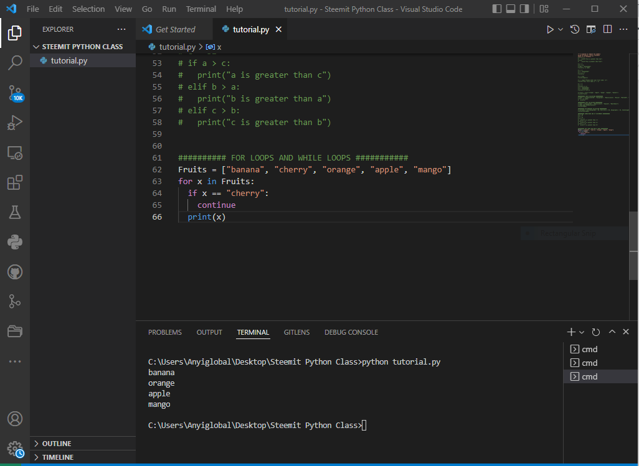Open the Search view in activity bar
The width and height of the screenshot is (639, 466).
tap(15, 62)
